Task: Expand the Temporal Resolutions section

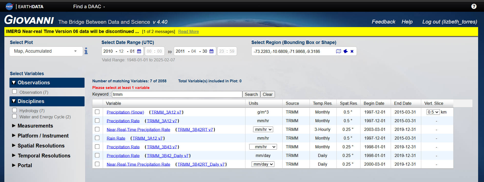Action: click(x=41, y=156)
